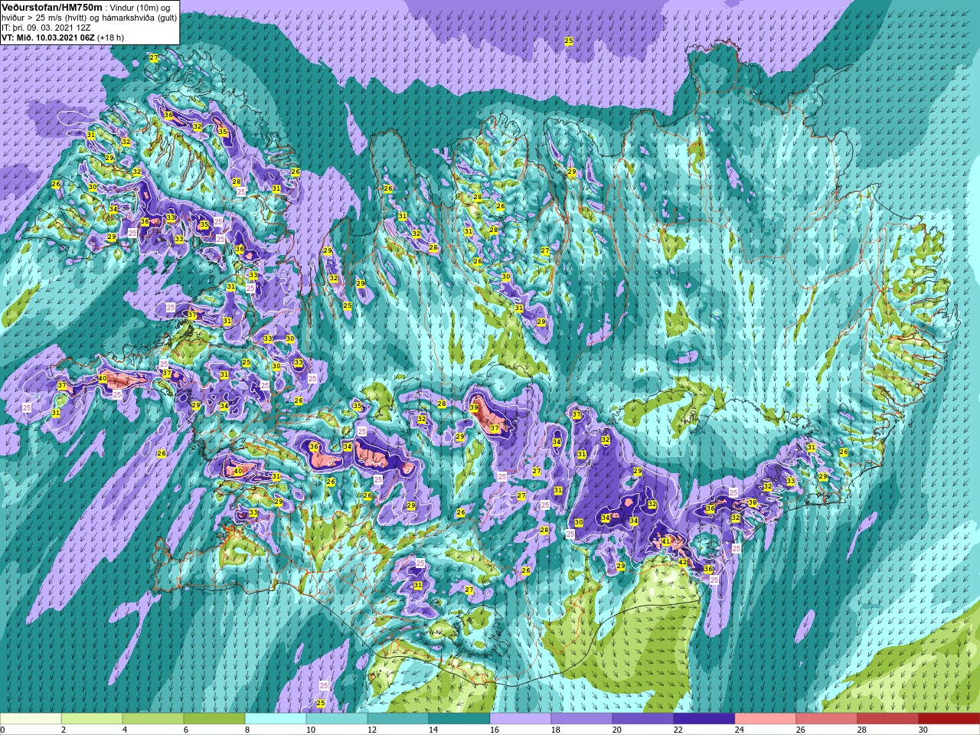
Task: Select the 10–12 turquoise legend swatch
Action: click(x=337, y=719)
